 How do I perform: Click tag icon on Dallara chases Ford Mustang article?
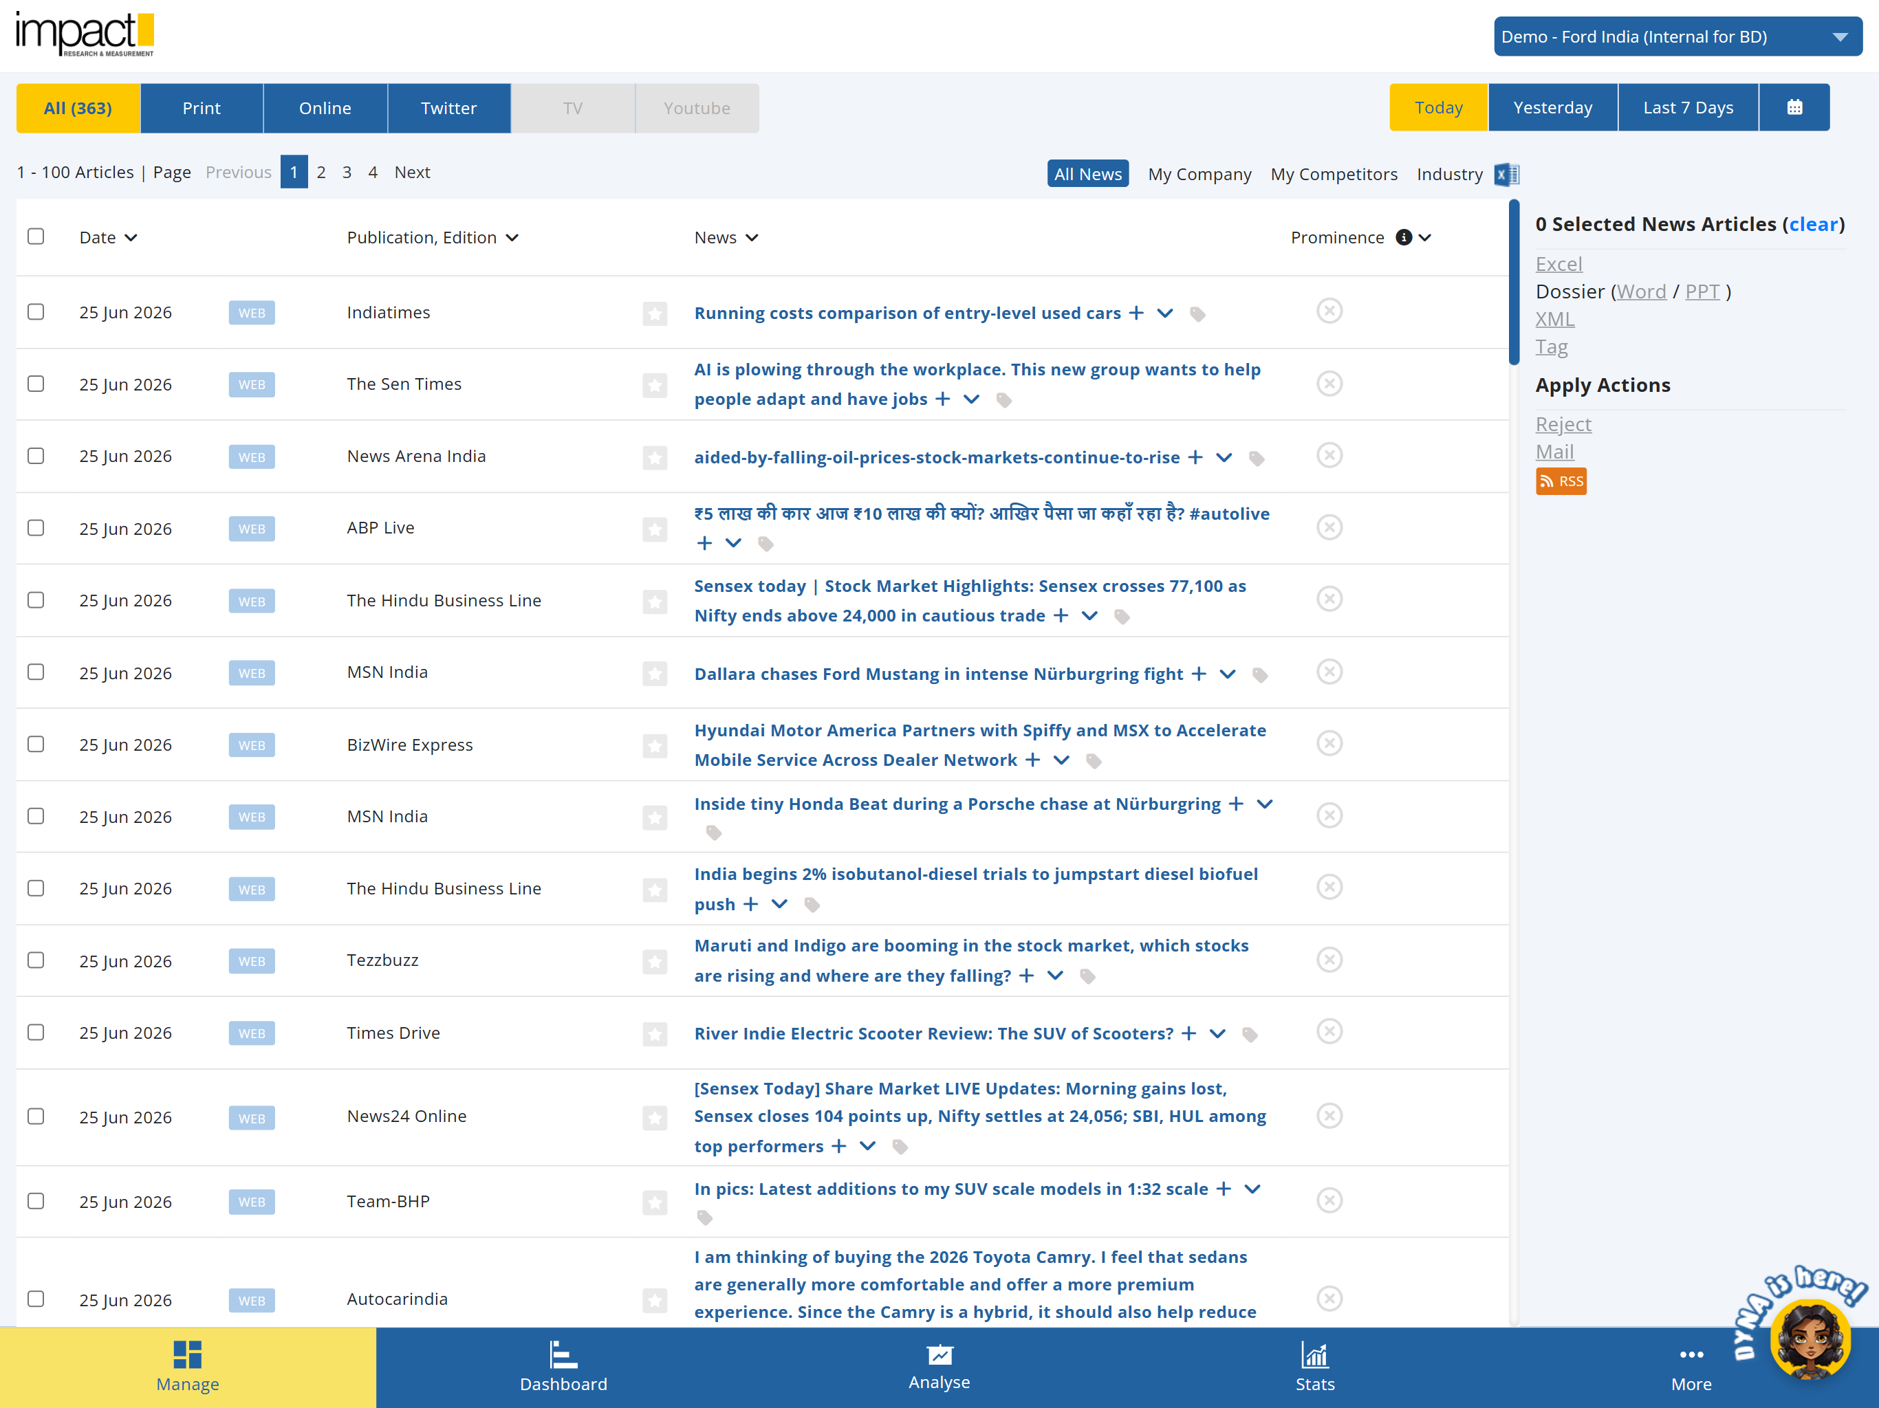tap(1260, 675)
